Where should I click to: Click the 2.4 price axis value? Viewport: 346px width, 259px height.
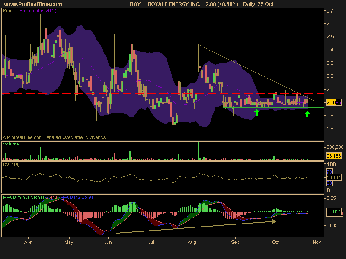330,50
